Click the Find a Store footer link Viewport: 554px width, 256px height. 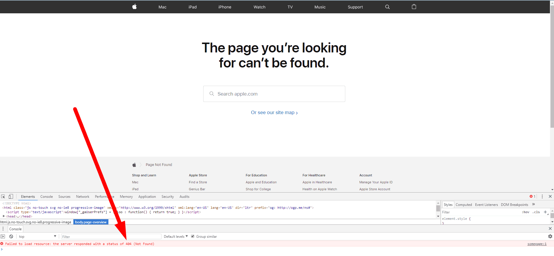pos(198,182)
